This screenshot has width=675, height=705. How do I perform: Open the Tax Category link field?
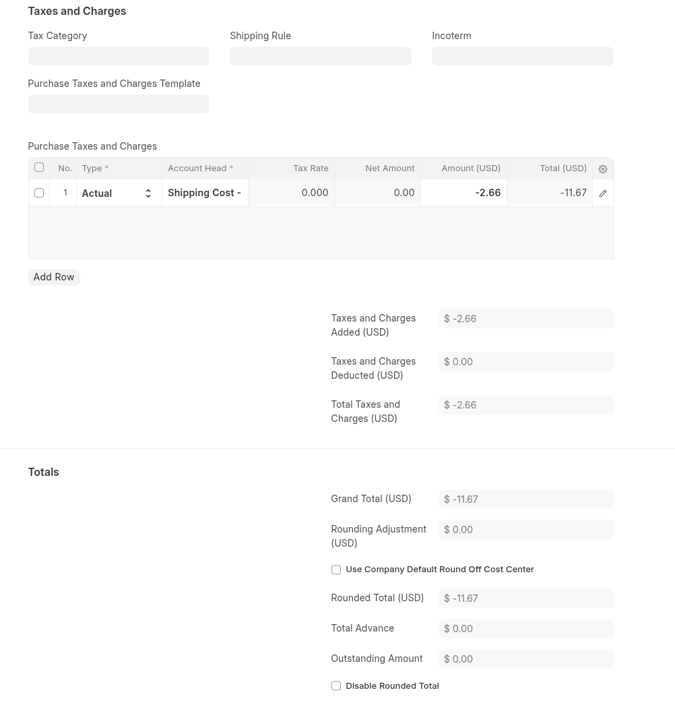click(119, 56)
